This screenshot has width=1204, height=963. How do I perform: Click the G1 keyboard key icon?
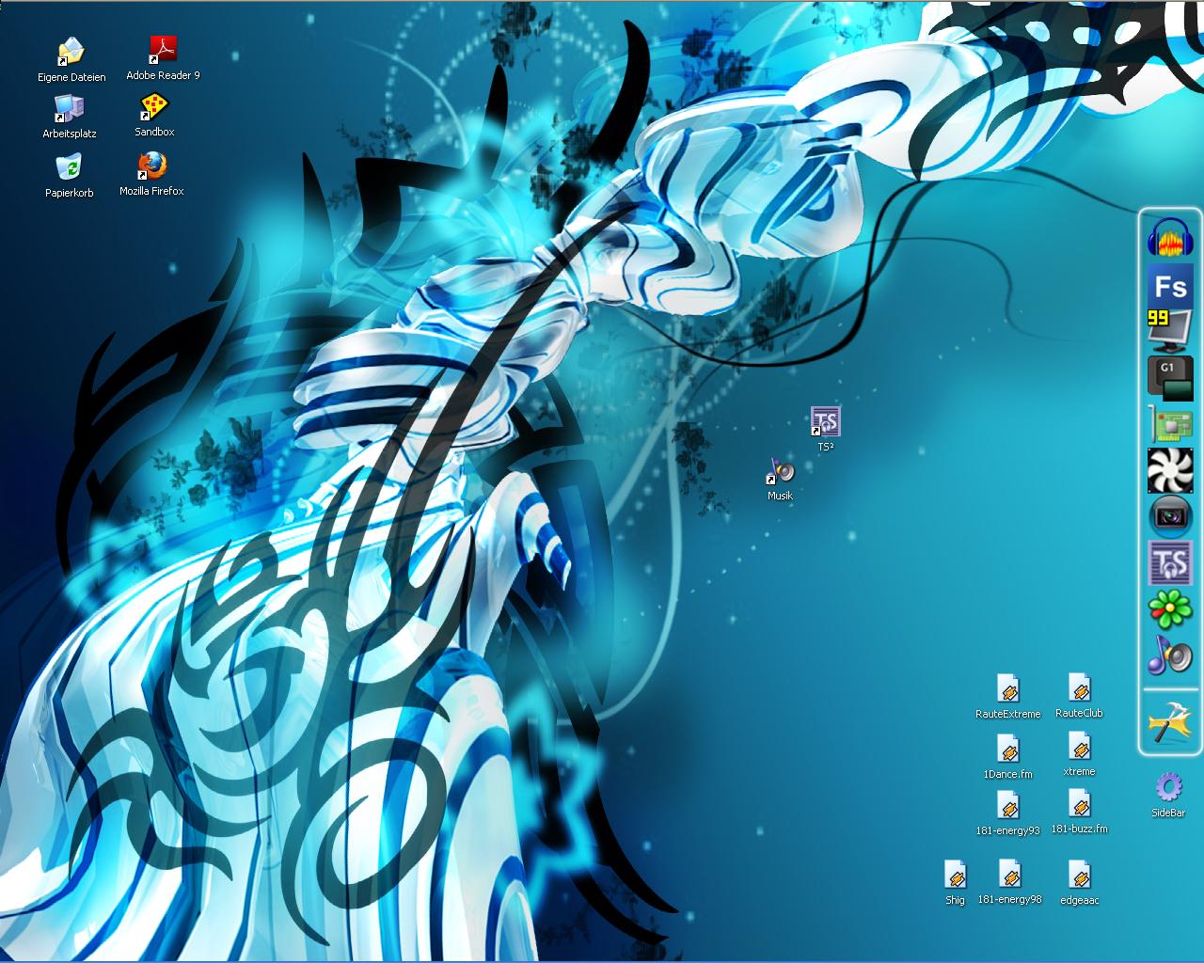pyautogui.click(x=1170, y=377)
